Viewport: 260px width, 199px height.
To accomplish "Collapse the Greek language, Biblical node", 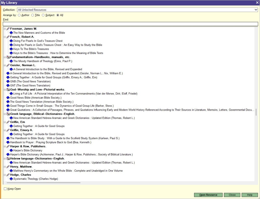I will (5, 114).
